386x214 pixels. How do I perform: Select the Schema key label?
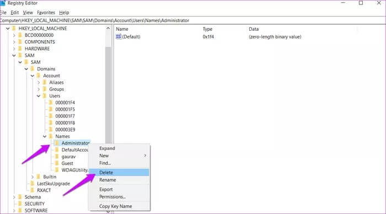[33, 197]
